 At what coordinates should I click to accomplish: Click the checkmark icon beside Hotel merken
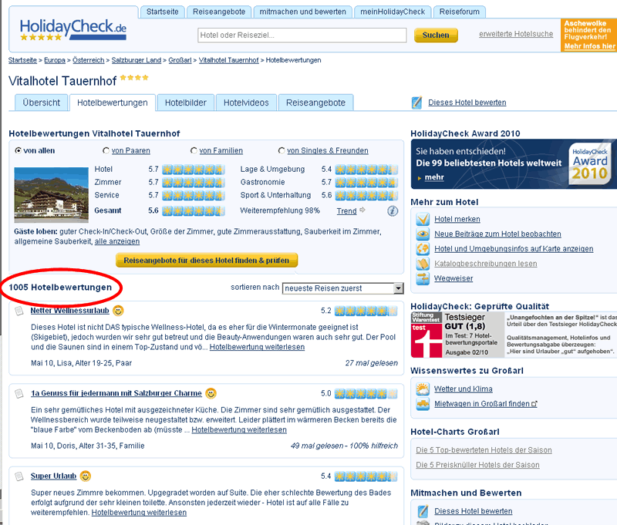423,219
